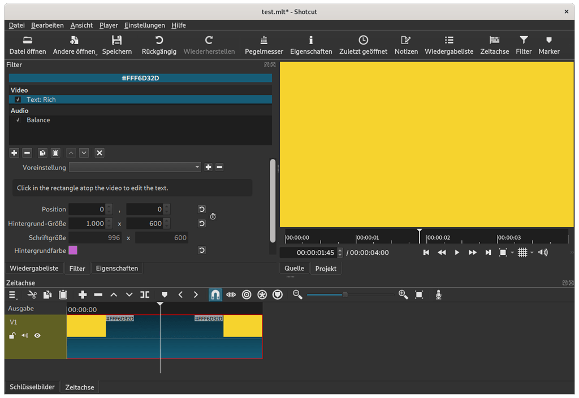The width and height of the screenshot is (579, 398).
Task: Open the Pegelmesser audio meter panel
Action: (x=263, y=45)
